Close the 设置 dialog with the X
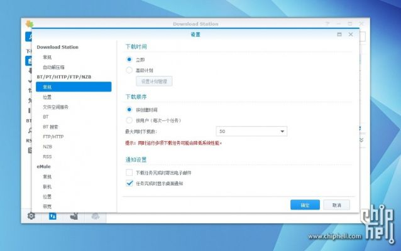 point(351,35)
